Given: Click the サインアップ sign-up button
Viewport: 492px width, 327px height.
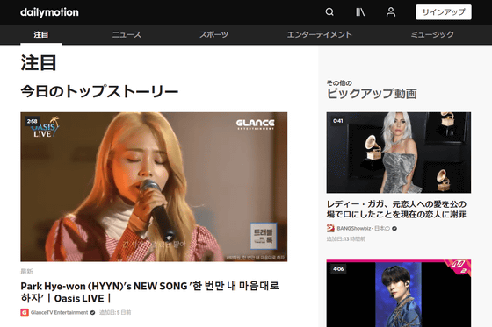Looking at the screenshot, I should 444,12.
